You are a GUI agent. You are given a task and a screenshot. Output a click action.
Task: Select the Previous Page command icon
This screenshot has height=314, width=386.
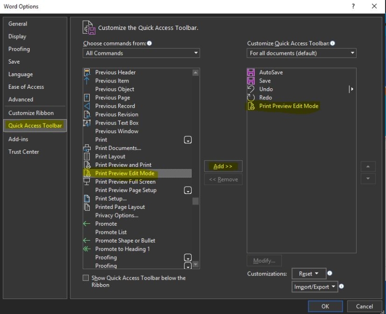click(87, 97)
